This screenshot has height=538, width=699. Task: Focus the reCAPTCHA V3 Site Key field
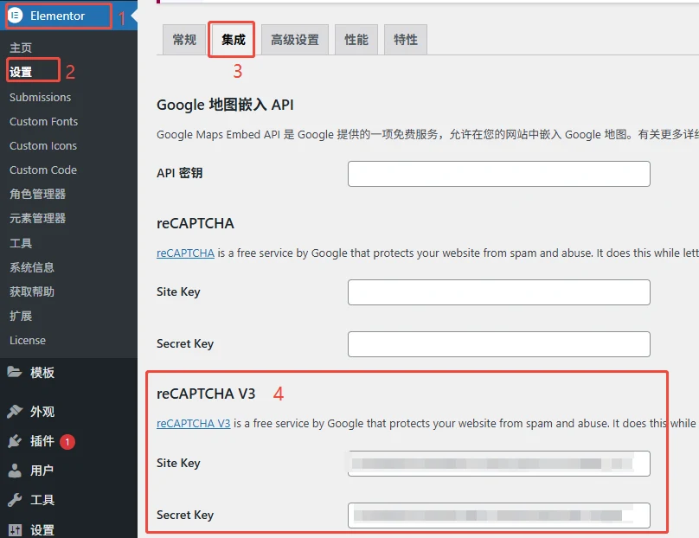[499, 464]
